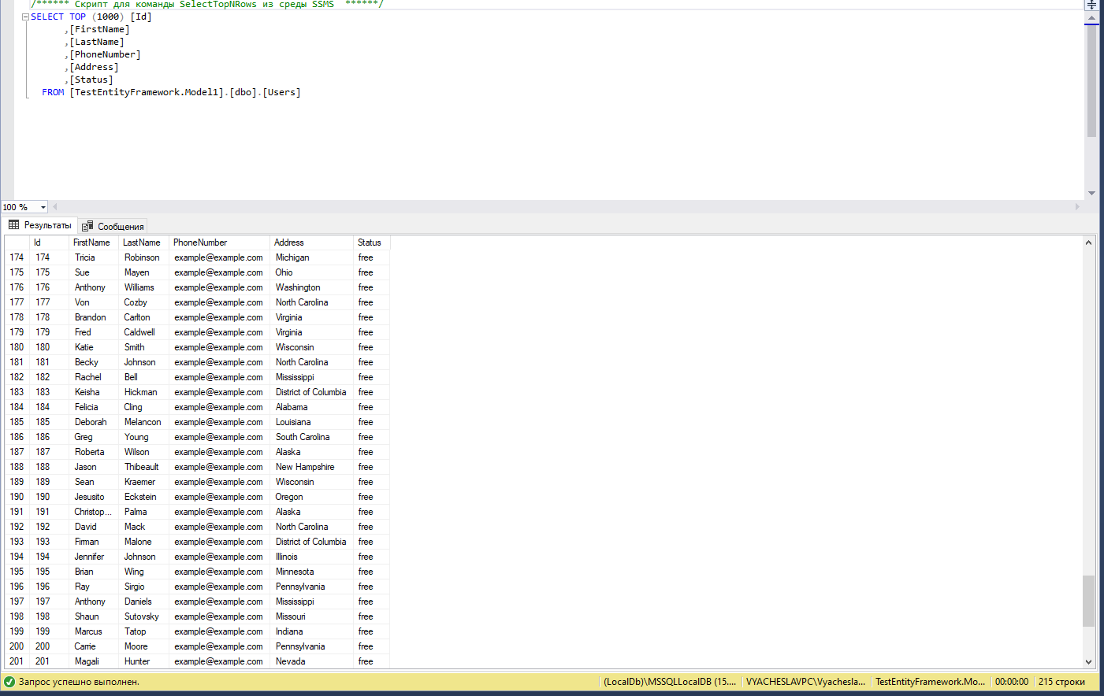Click the VYACHESLAVPC login status entry

coord(805,682)
